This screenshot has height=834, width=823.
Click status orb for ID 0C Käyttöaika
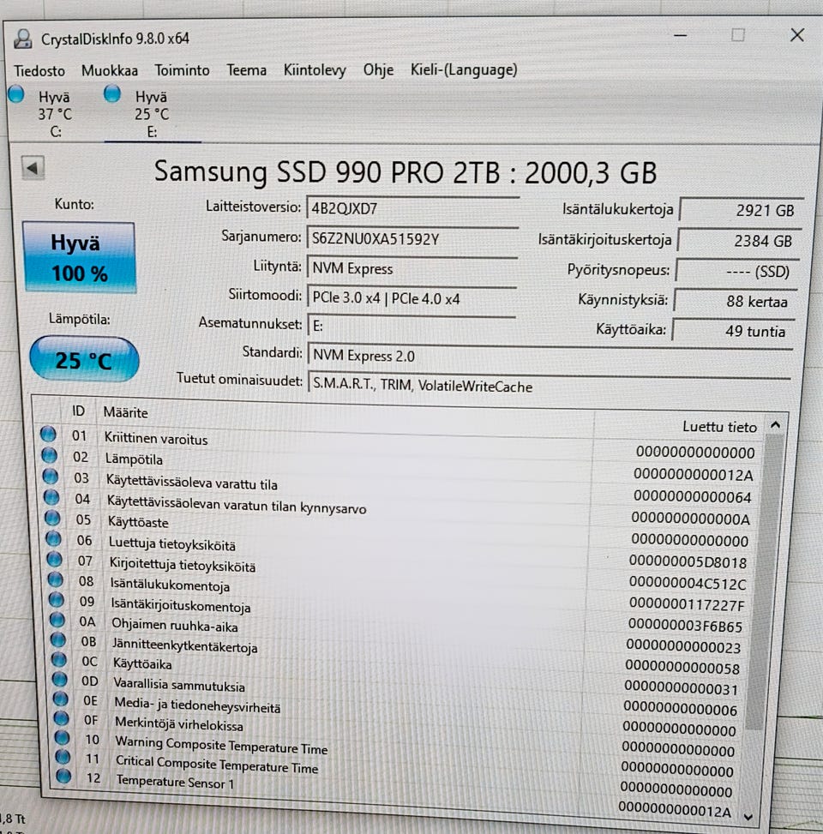(59, 659)
